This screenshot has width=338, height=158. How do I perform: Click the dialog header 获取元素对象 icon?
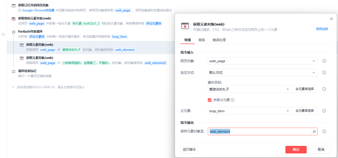(185, 26)
